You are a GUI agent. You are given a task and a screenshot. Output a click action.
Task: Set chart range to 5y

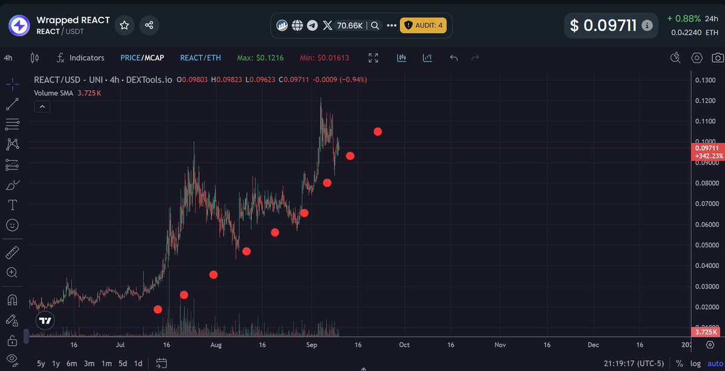(x=41, y=364)
